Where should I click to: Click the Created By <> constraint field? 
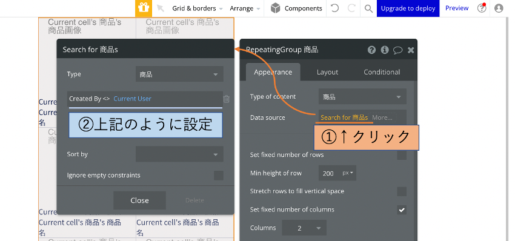point(145,99)
